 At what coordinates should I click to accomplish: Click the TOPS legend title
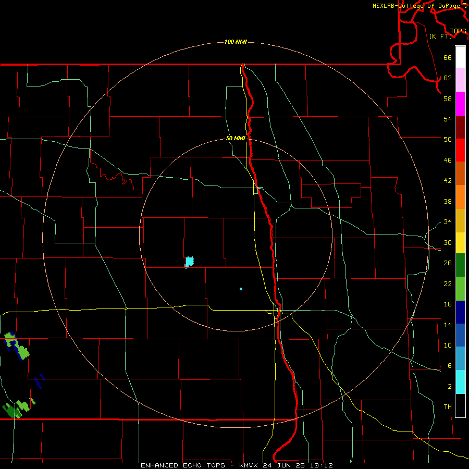[458, 31]
